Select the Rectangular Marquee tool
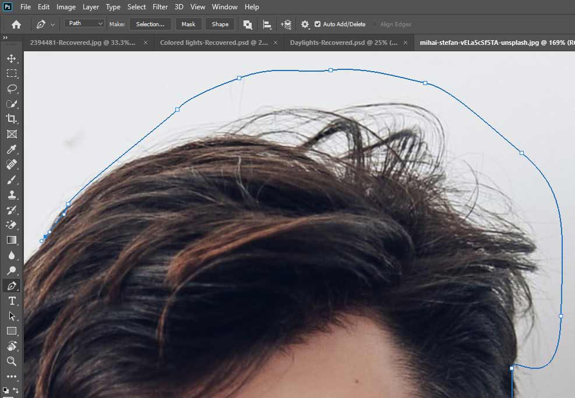This screenshot has width=575, height=398. coord(12,73)
